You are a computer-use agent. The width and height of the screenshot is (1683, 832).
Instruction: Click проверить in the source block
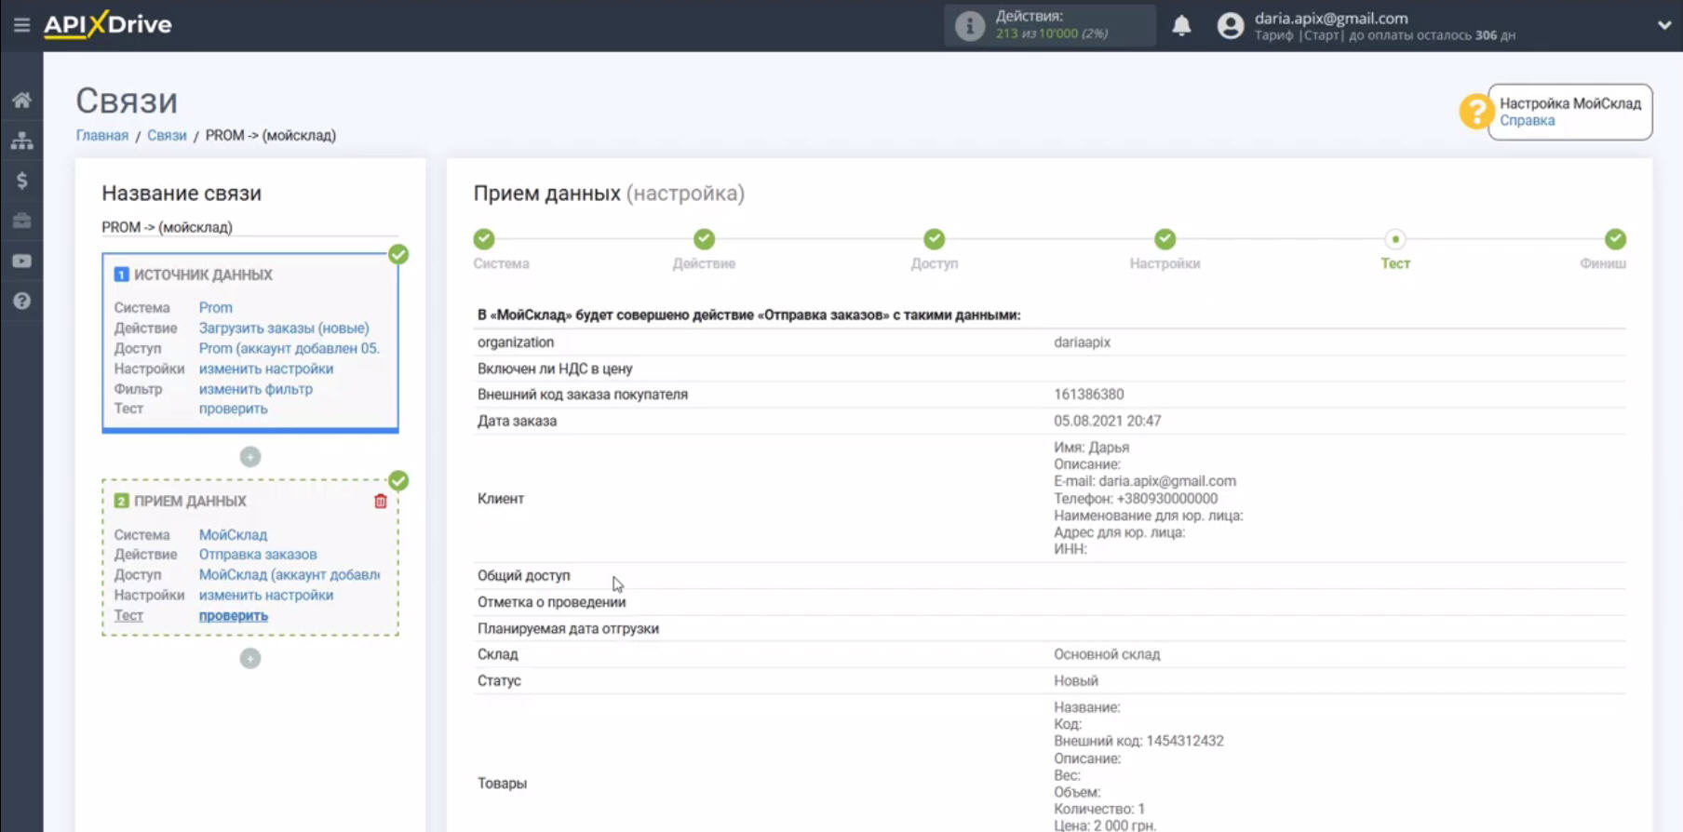click(233, 409)
